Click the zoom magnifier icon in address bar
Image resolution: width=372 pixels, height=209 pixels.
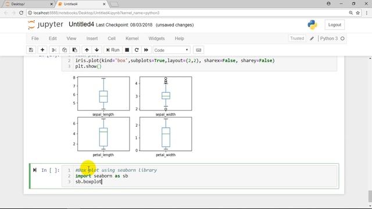[350, 13]
